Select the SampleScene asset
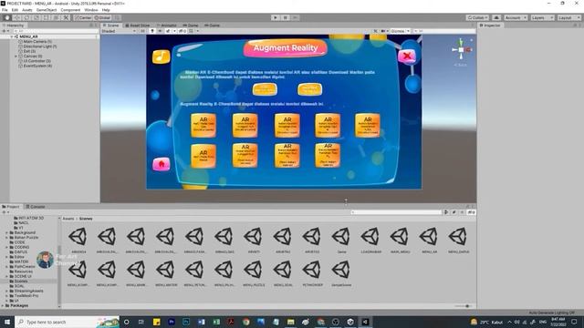Image resolution: width=584 pixels, height=328 pixels. (x=341, y=273)
